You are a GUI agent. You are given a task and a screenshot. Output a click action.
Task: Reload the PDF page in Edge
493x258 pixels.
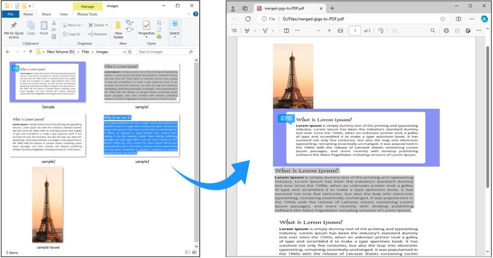pos(248,19)
